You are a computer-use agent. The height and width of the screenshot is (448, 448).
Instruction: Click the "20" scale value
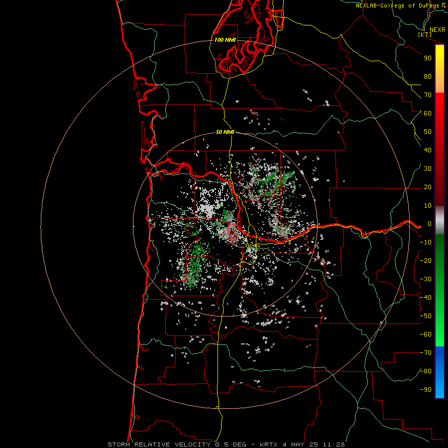coord(428,187)
